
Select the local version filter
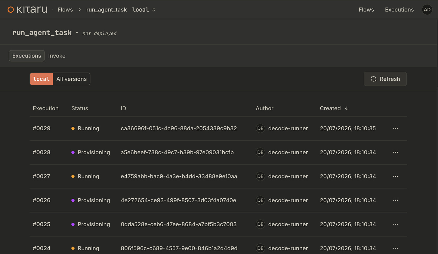tap(41, 79)
